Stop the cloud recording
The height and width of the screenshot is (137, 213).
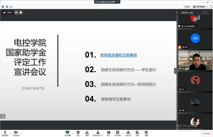click(21, 13)
